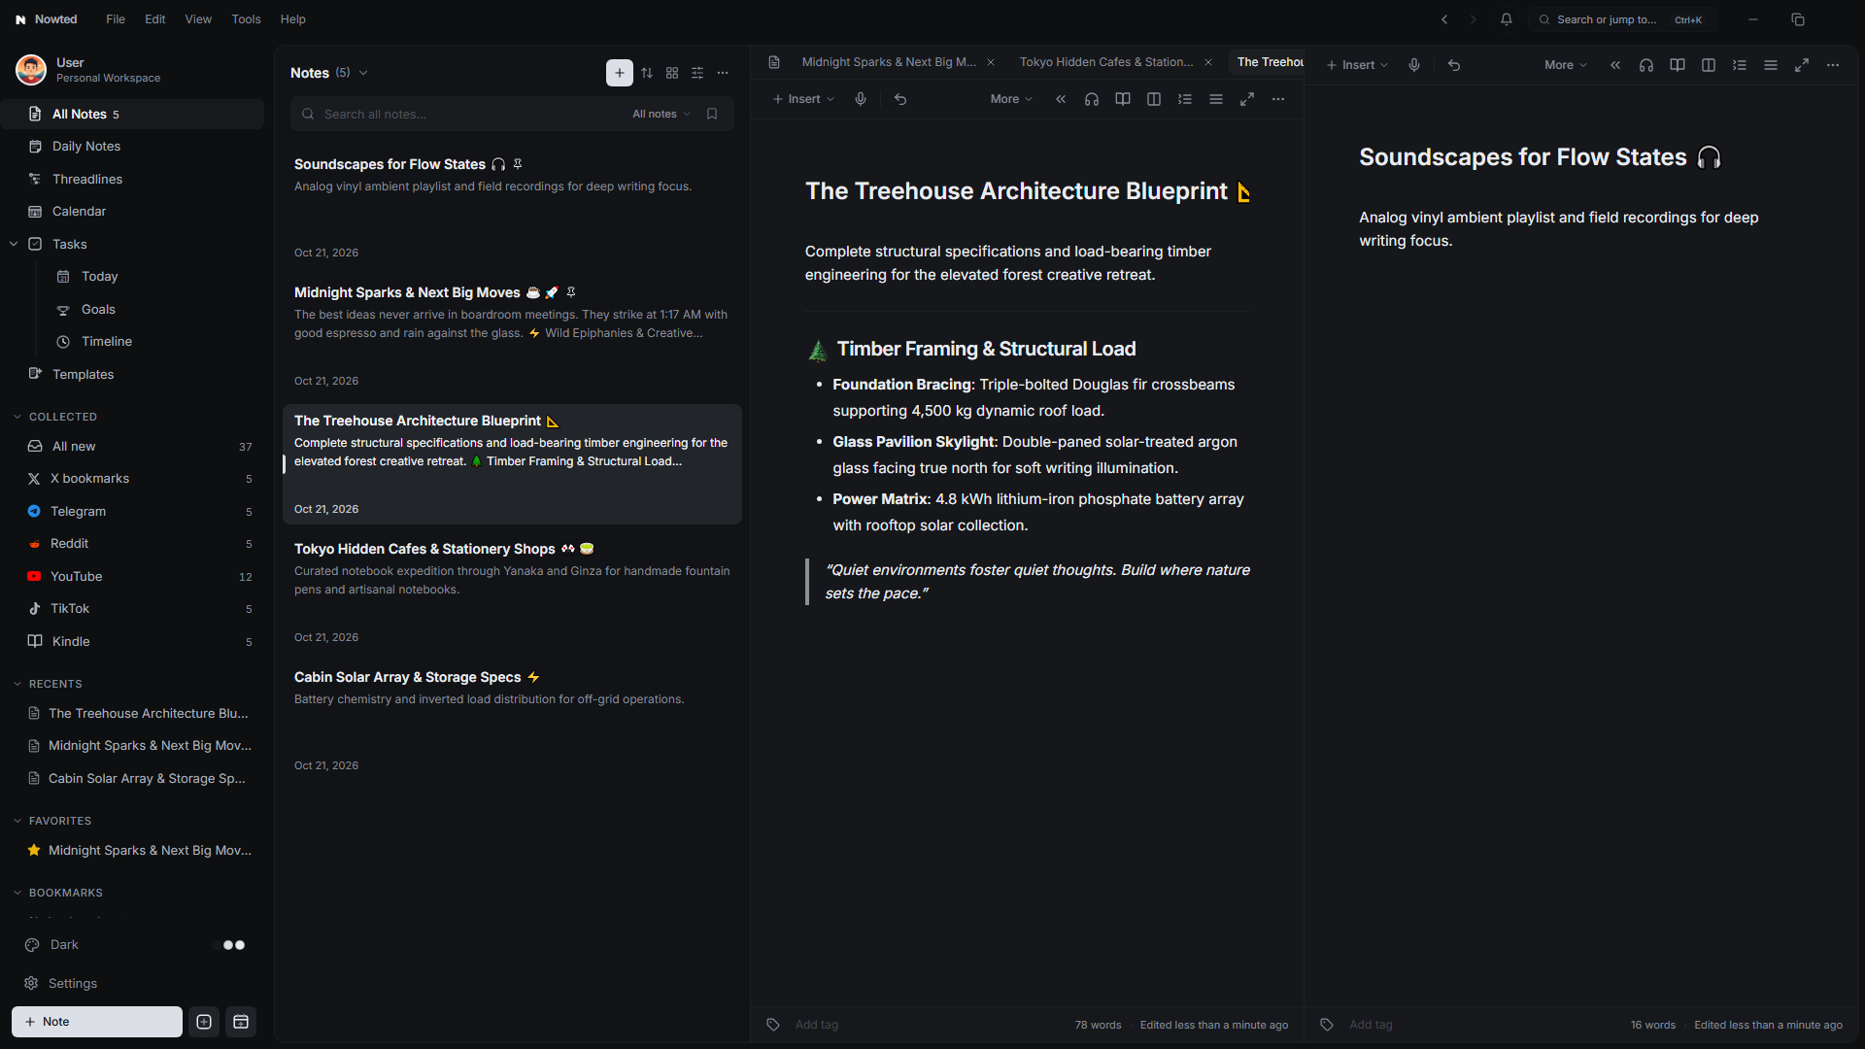The width and height of the screenshot is (1865, 1049).
Task: Close the Midnight Sparks tab
Action: 991,62
